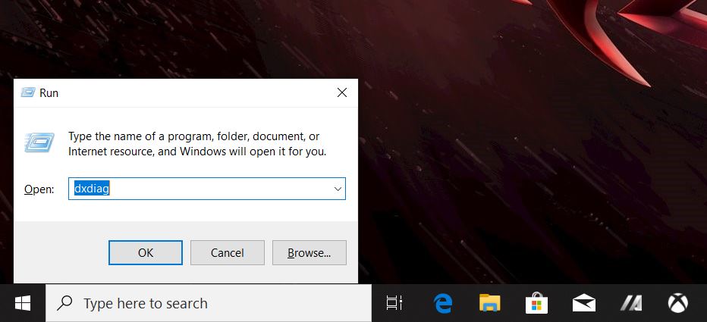Open File Explorer from the taskbar
Image resolution: width=707 pixels, height=322 pixels.
[x=490, y=303]
